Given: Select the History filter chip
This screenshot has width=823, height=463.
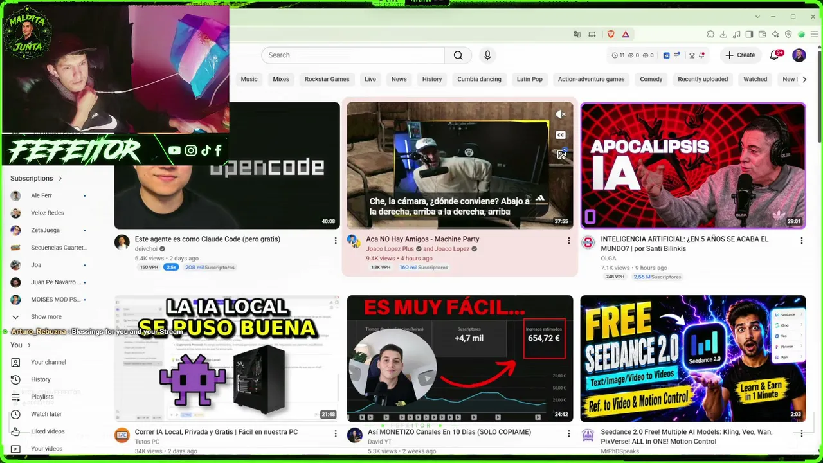Looking at the screenshot, I should click(432, 79).
